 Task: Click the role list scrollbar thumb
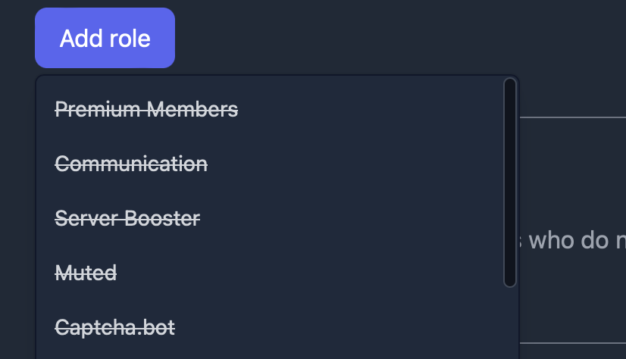point(510,182)
